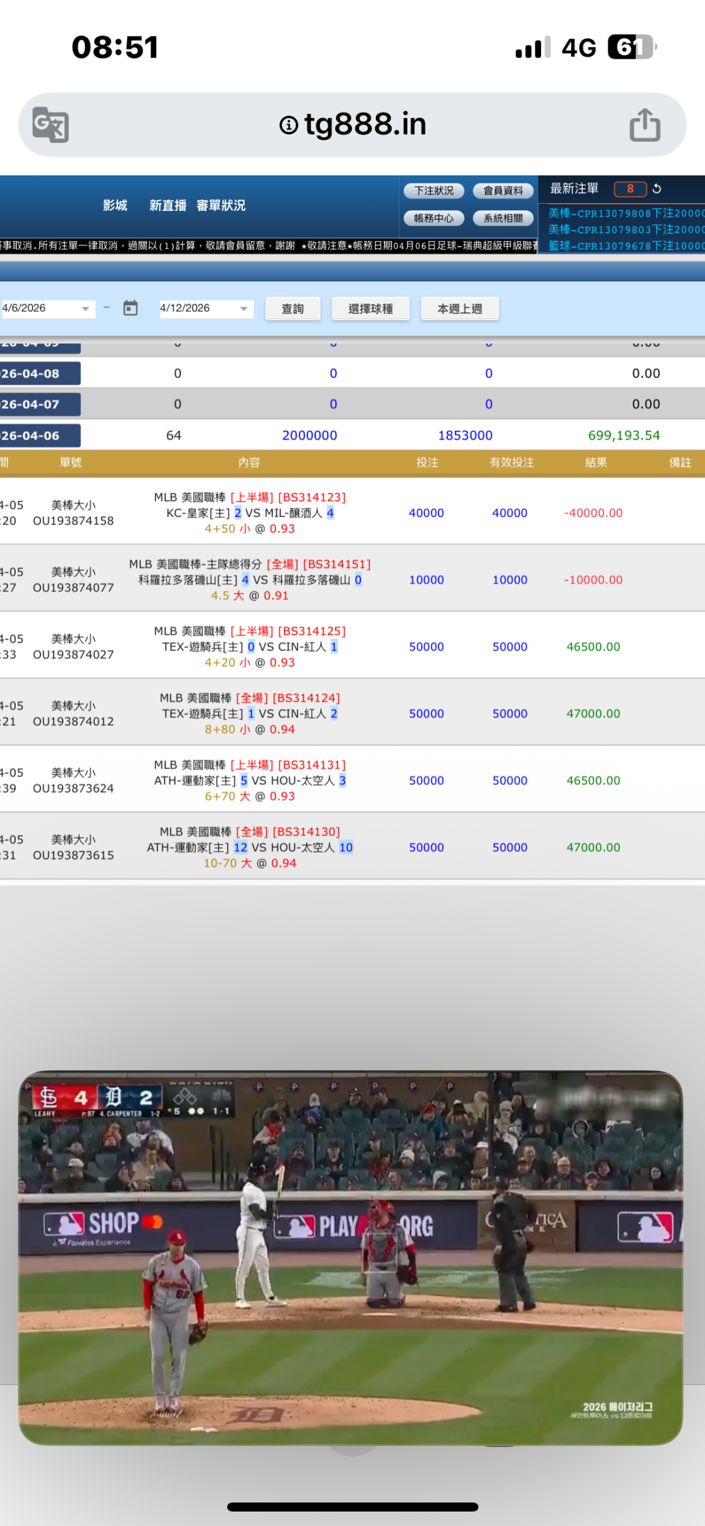This screenshot has height=1526, width=705.
Task: Expand the 4/12/2026 end date dropdown
Action: pyautogui.click(x=243, y=309)
